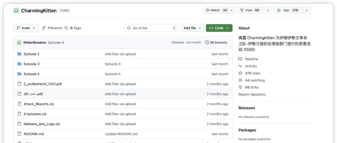Click the file icon of the شماره 30 pdf
This screenshot has height=143, width=337.
19,94
